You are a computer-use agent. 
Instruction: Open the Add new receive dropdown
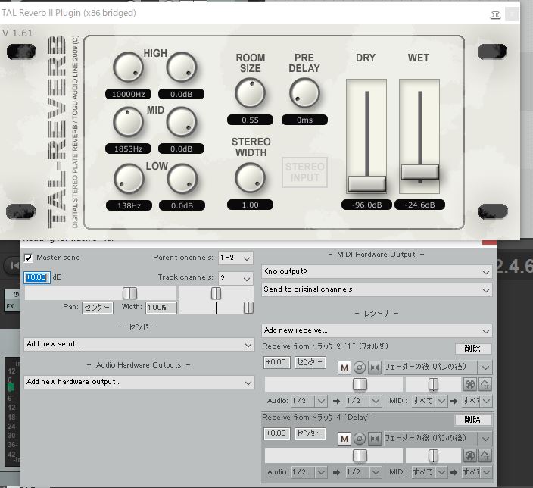[x=376, y=330]
